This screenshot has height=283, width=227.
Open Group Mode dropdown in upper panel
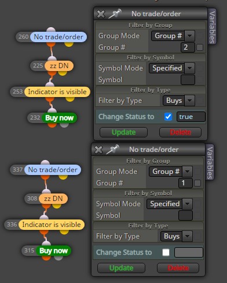click(173, 36)
